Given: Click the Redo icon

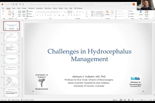Looking at the screenshot, I should (x=3, y=14).
